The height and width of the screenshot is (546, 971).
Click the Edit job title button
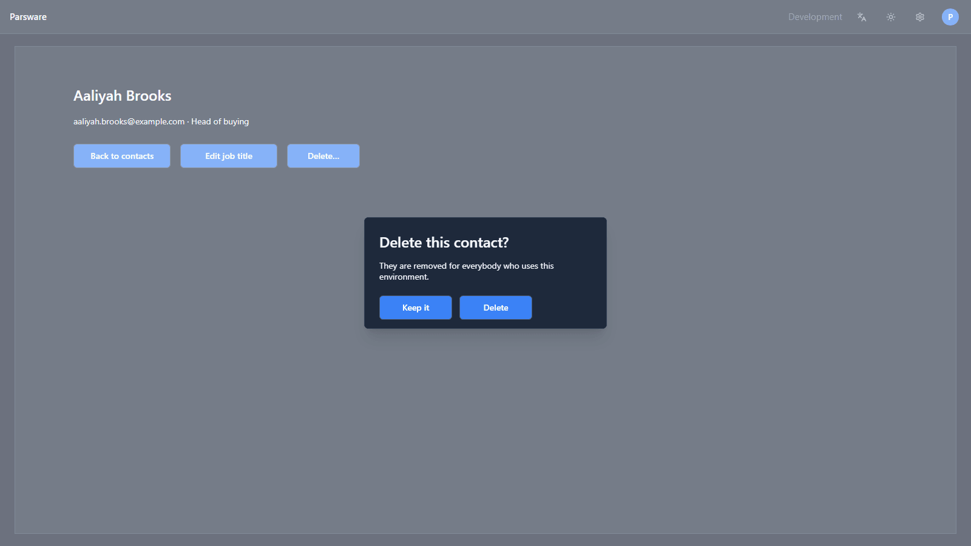[x=229, y=156]
